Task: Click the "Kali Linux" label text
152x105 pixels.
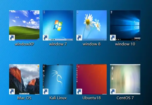Action: 58,98
